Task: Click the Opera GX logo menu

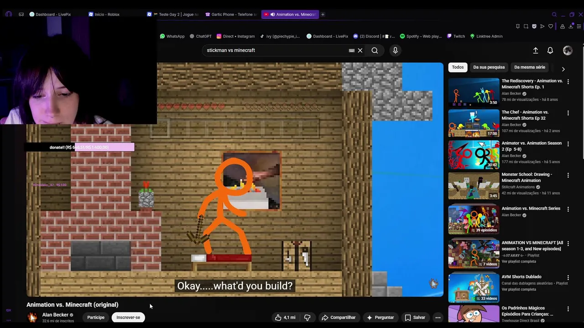Action: coord(8,15)
